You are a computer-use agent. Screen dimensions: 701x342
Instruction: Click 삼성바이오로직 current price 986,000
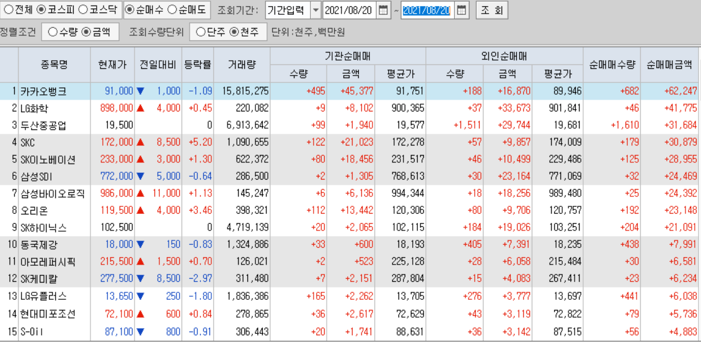pos(117,193)
